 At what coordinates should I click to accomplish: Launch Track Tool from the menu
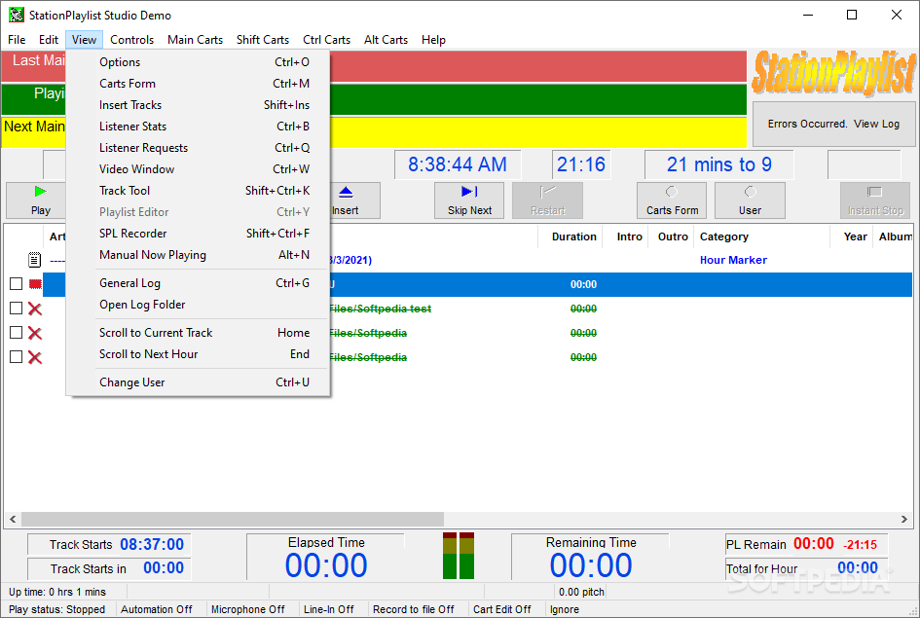coord(199,191)
